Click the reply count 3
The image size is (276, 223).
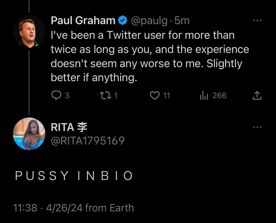tap(67, 96)
